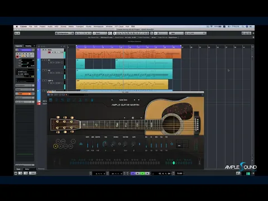Toggle the blue power icon near FX sliders
Screen dimensions: 268x201
tap(172, 144)
